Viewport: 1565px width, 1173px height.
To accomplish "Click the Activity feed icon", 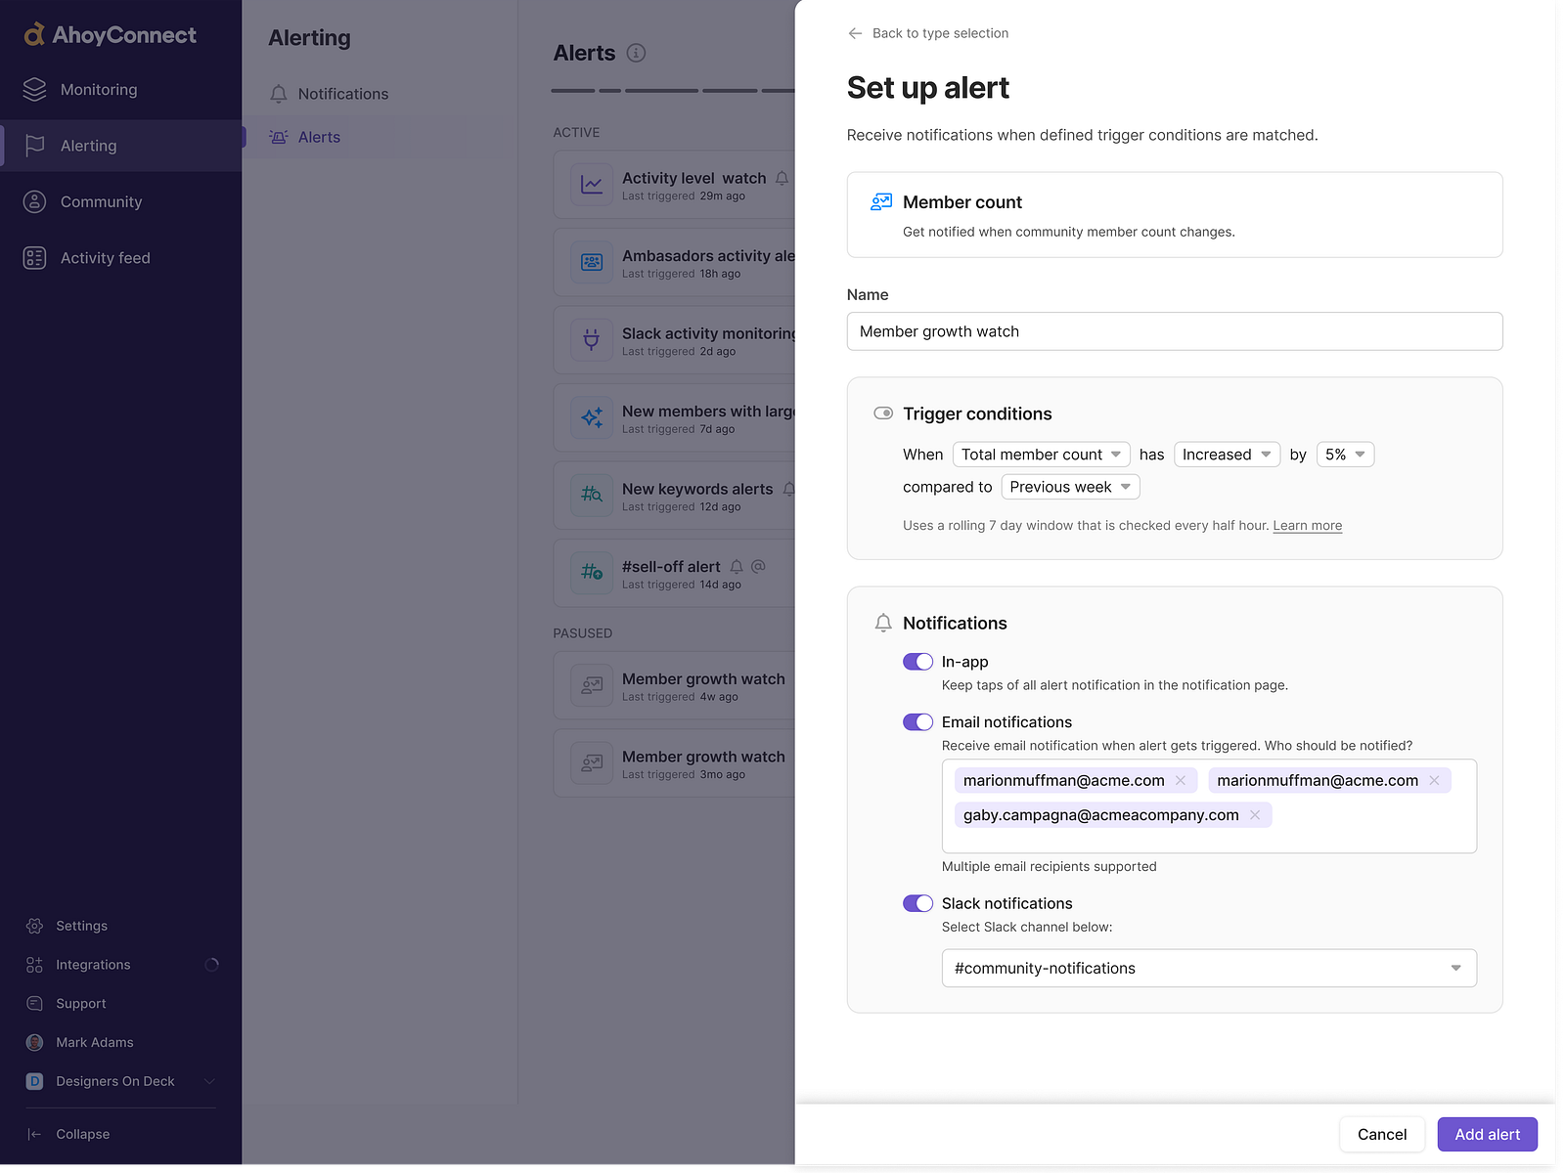I will click(34, 257).
